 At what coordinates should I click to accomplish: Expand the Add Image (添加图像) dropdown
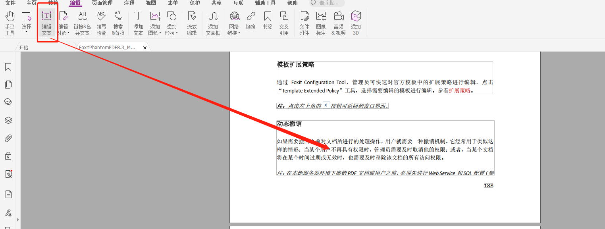(160, 33)
